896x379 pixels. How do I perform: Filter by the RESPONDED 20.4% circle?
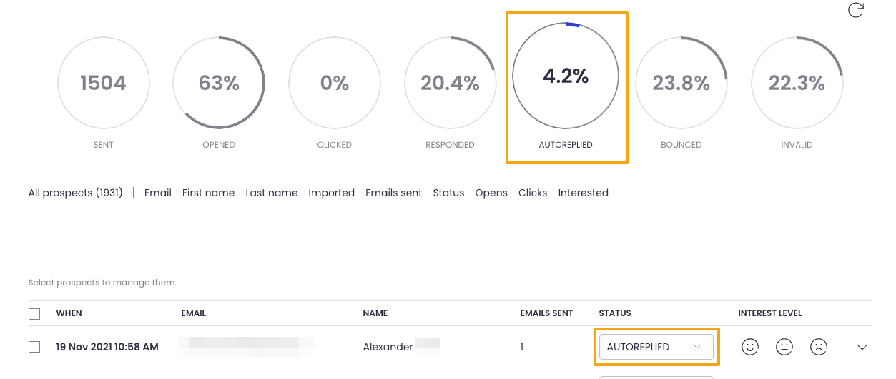(450, 83)
